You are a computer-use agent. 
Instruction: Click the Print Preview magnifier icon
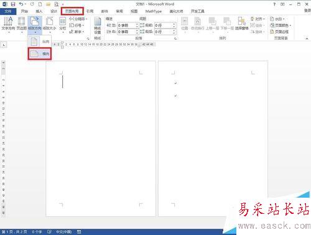(x=56, y=4)
